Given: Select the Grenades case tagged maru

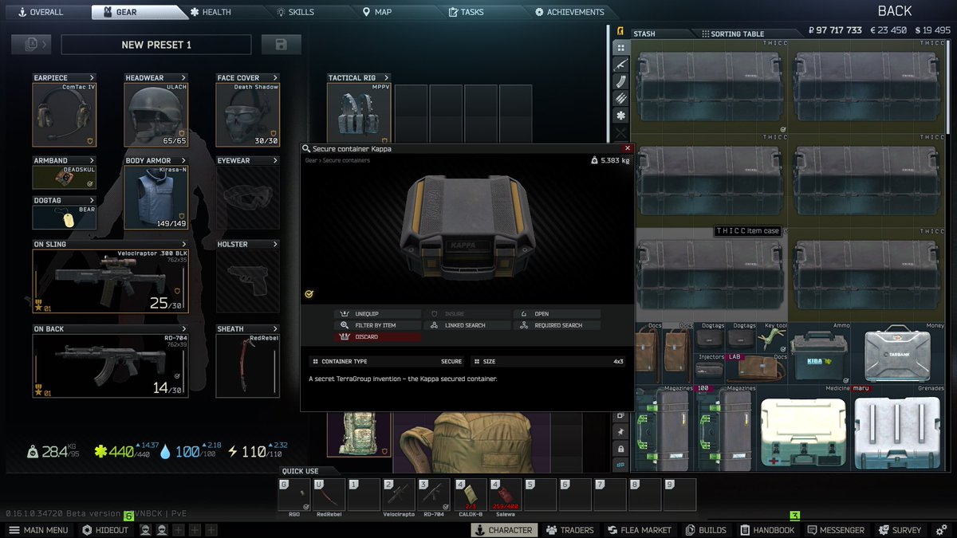Looking at the screenshot, I should 900,427.
